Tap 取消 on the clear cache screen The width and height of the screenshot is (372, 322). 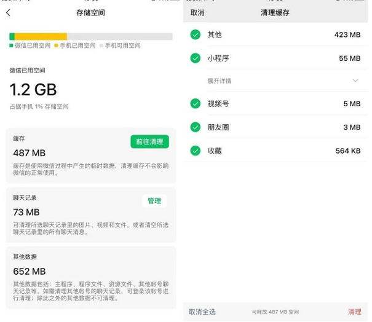[197, 12]
